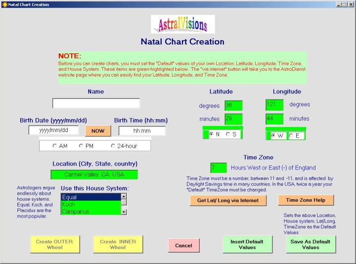
Task: Click the Longitude degrees field with 121
Action: coord(274,105)
